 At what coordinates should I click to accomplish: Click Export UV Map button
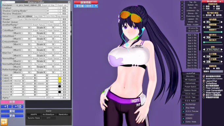tap(48, 5)
